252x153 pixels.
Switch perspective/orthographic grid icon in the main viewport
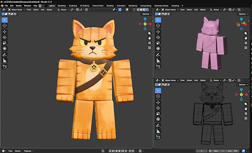click(149, 48)
